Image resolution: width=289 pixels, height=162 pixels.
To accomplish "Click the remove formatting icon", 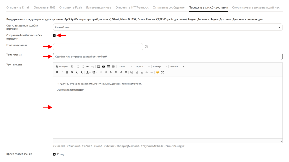I will pos(82,72).
